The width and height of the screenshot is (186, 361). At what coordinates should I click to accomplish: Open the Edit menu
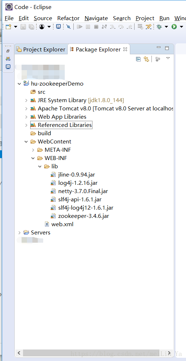(24, 18)
